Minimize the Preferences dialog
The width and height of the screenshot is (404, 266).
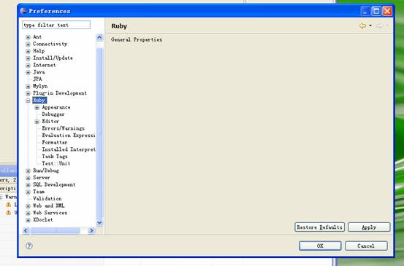click(365, 11)
